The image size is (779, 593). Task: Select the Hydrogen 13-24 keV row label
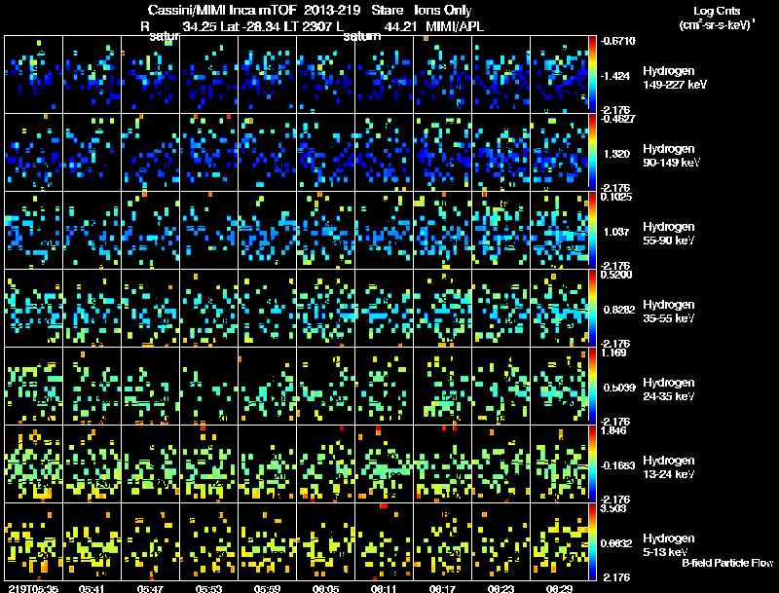669,467
